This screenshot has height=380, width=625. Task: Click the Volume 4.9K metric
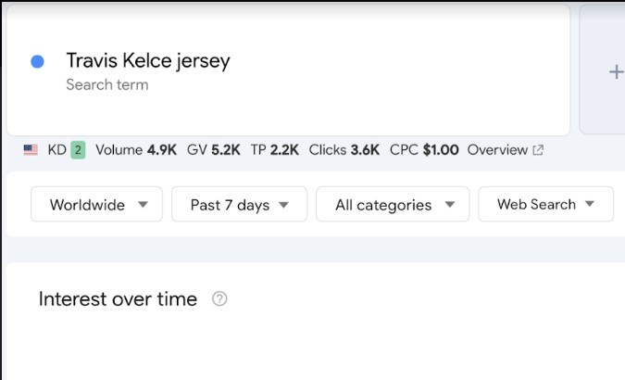[x=136, y=150]
